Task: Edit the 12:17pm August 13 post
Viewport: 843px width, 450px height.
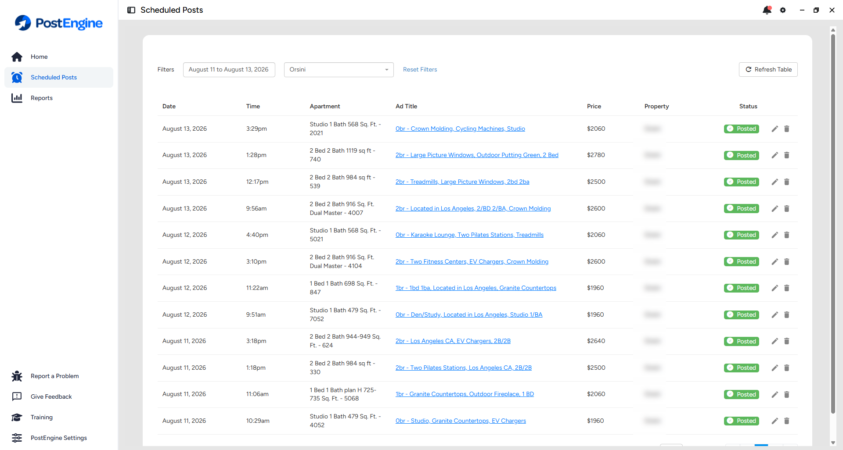Action: coord(775,182)
